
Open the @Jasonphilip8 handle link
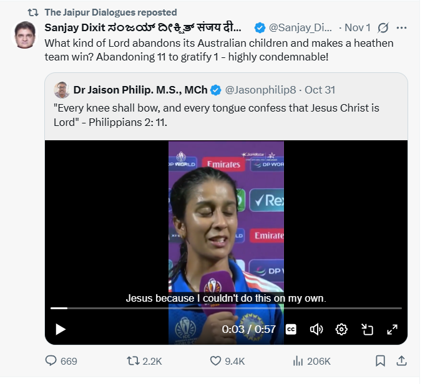(x=261, y=90)
